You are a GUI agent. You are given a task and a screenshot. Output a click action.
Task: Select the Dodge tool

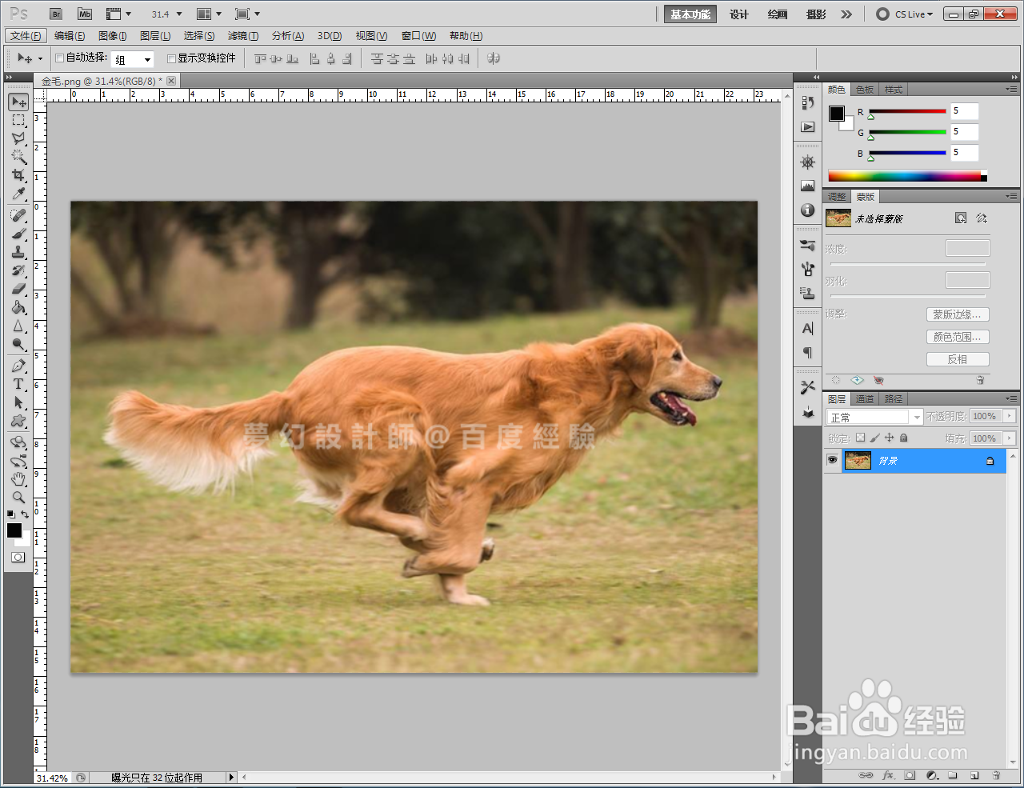click(x=18, y=344)
